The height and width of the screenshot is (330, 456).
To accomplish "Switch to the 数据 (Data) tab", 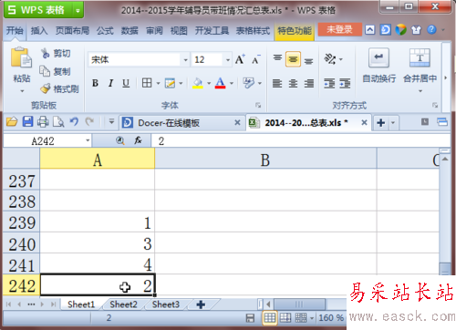I will click(130, 30).
